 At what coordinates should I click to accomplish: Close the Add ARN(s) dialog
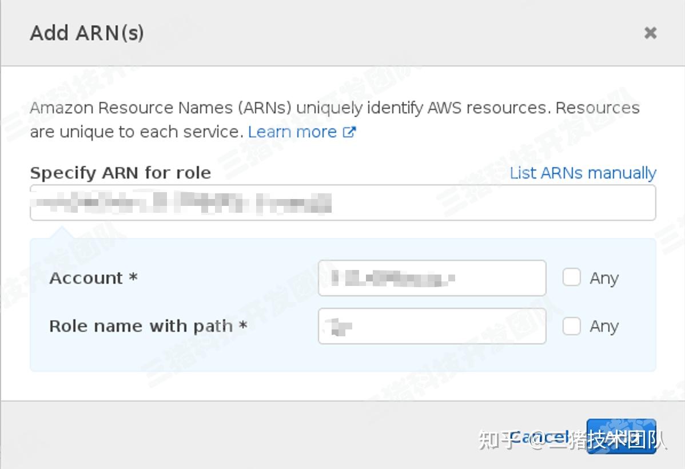click(650, 33)
